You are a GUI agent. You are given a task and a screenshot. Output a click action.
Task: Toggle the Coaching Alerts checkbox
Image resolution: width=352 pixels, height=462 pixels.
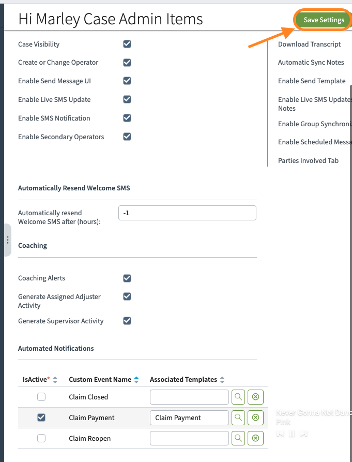pyautogui.click(x=127, y=278)
